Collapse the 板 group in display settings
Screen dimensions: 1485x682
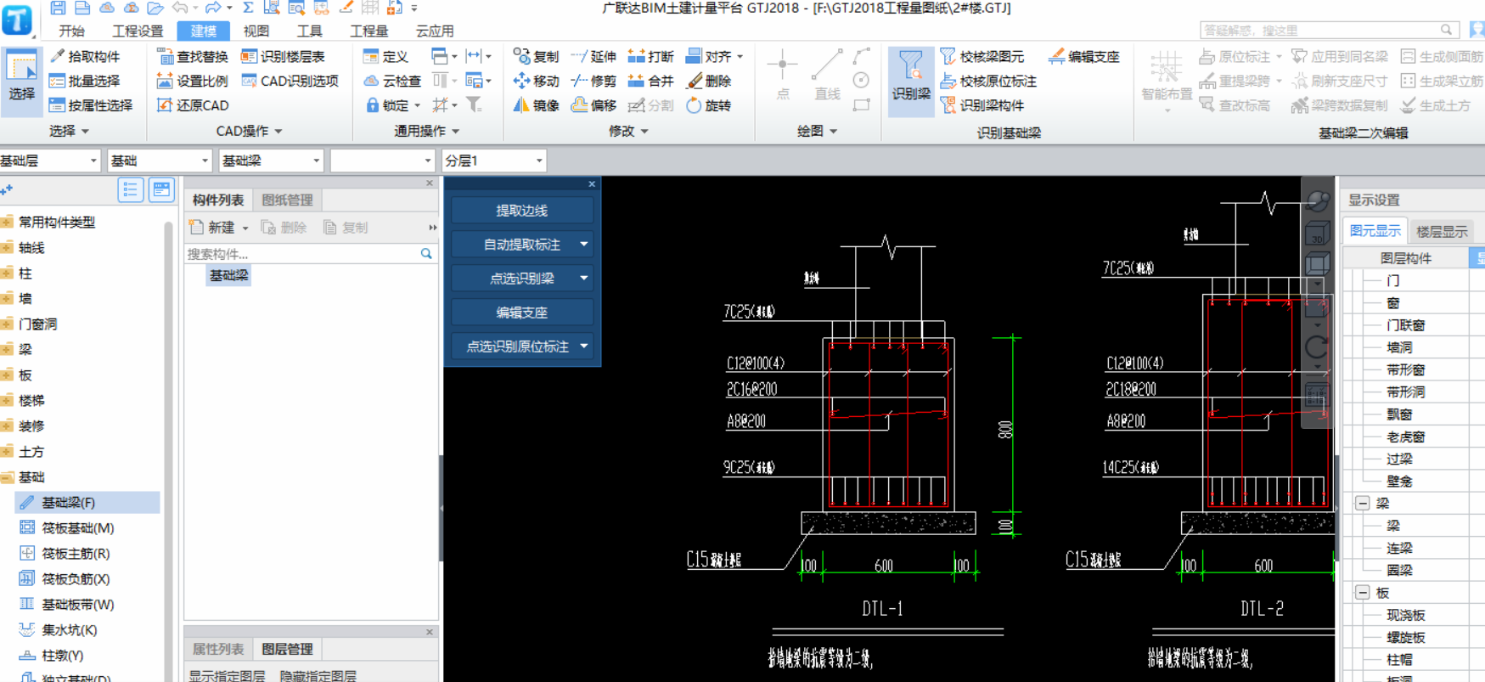[x=1363, y=593]
